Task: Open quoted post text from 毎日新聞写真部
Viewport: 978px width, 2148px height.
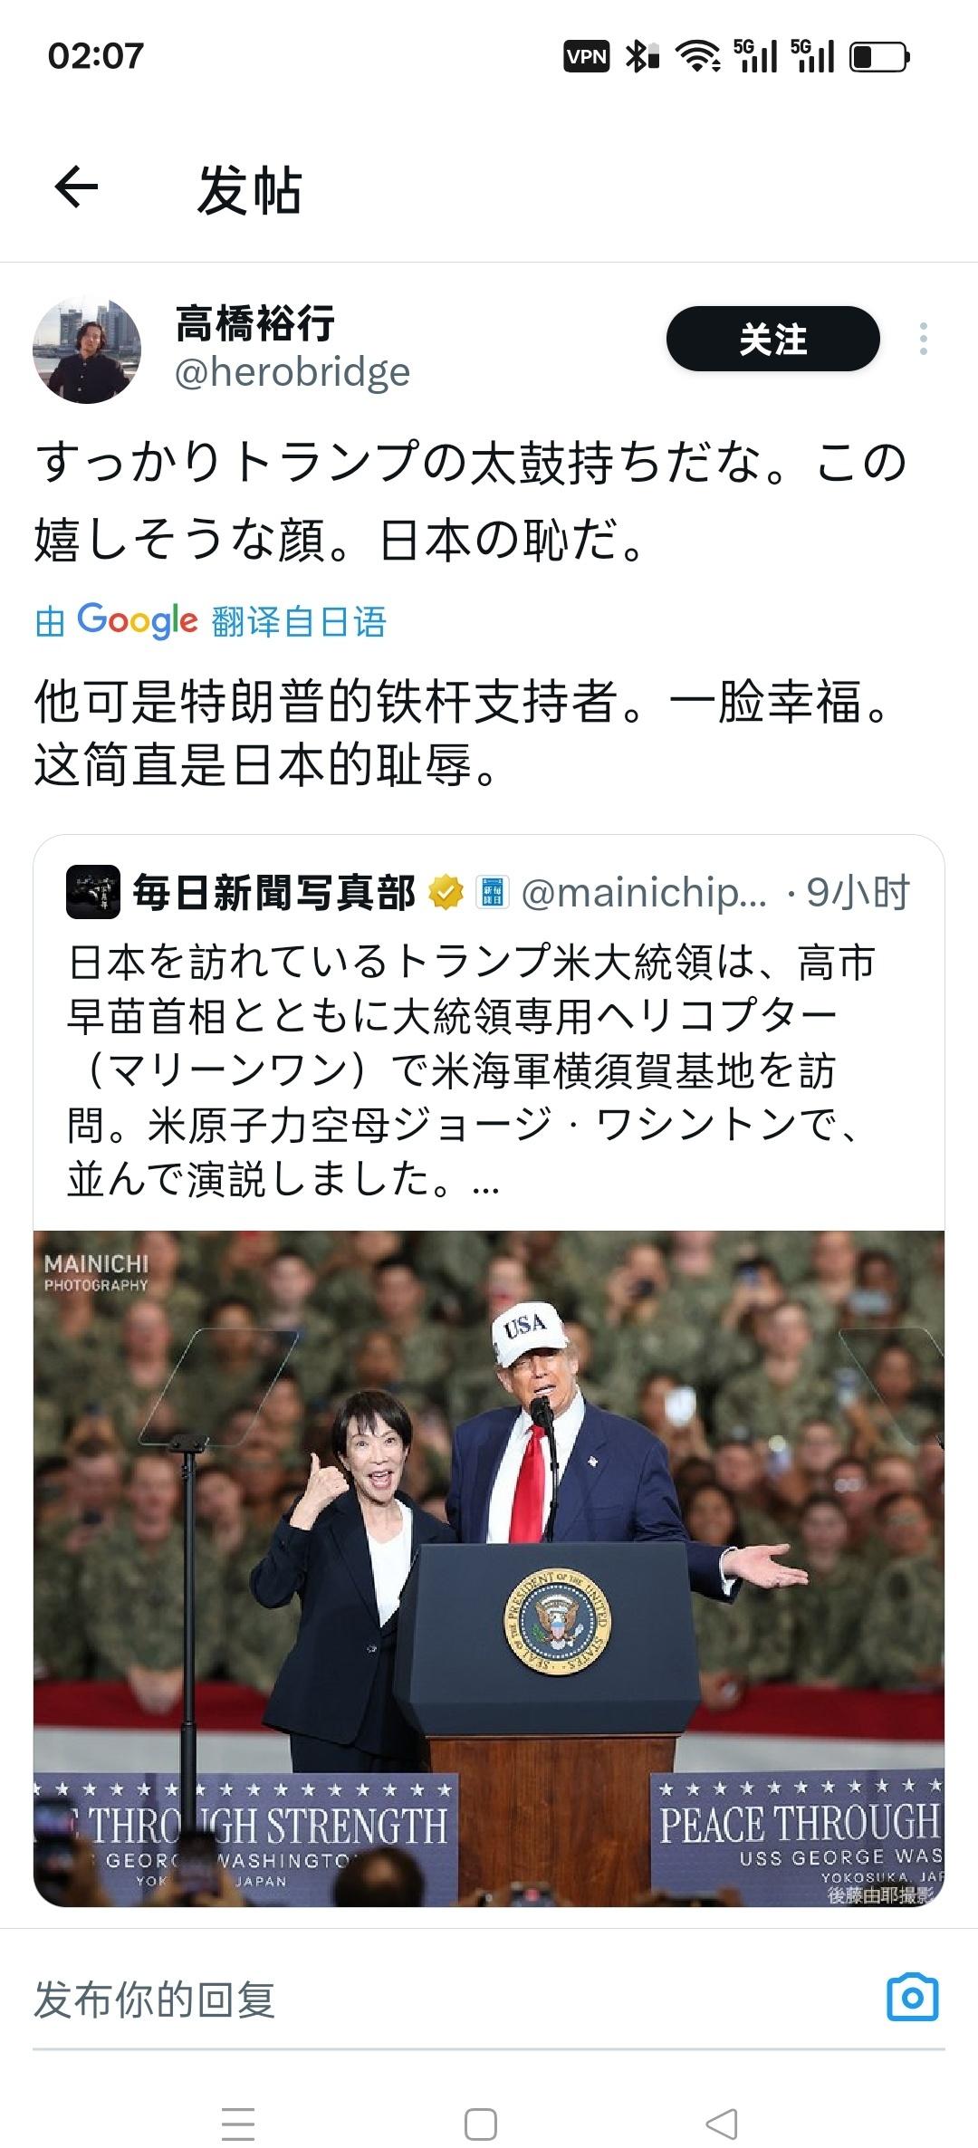Action: (471, 1069)
